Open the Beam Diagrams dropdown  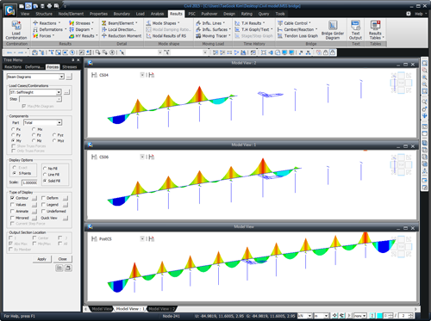(x=61, y=77)
